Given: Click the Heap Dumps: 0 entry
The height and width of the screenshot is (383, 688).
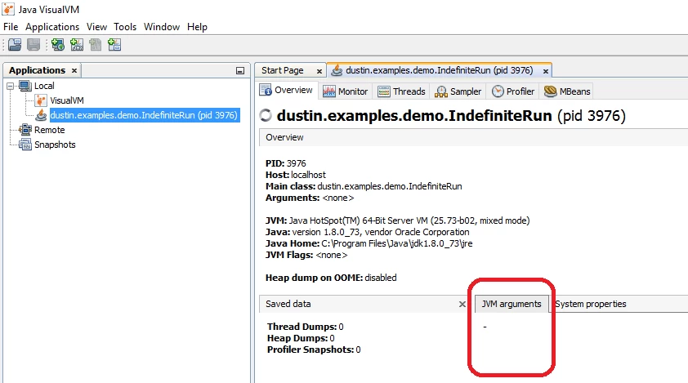Looking at the screenshot, I should pyautogui.click(x=301, y=338).
